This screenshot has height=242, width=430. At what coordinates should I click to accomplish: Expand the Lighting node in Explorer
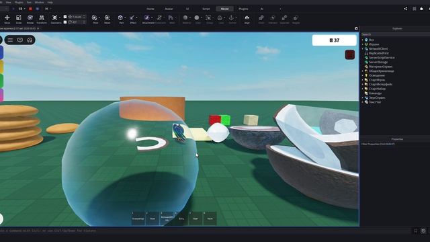pos(363,75)
